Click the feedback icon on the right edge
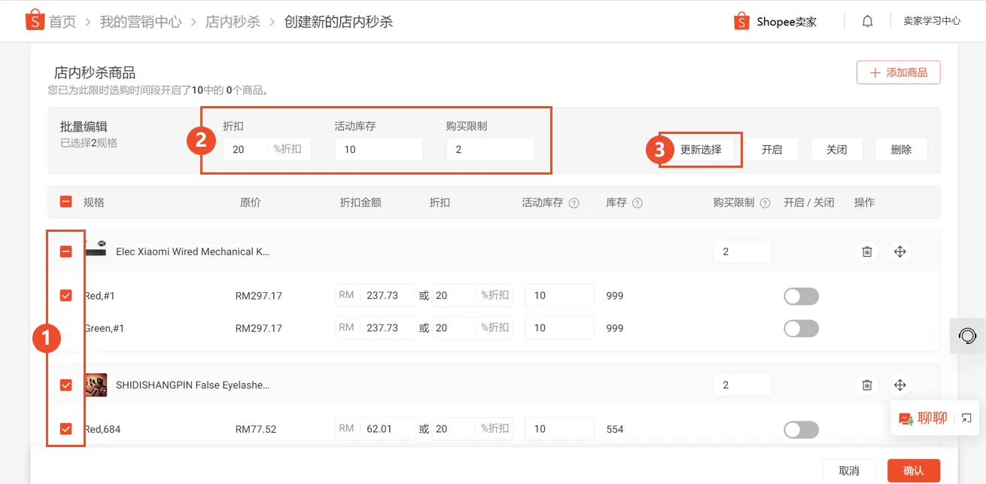The image size is (986, 484). (x=968, y=336)
